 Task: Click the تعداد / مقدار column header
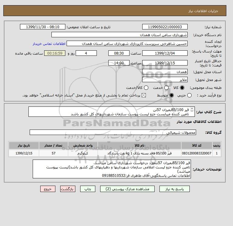[54, 145]
